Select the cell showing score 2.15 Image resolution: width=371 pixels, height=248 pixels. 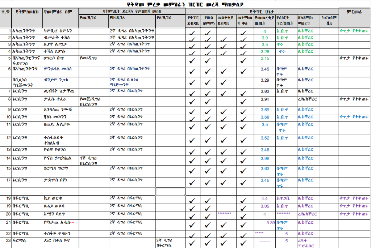[265, 58]
